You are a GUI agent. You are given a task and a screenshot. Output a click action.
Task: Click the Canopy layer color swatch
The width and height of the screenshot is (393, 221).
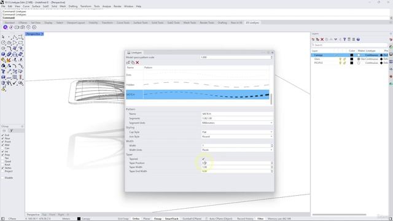click(x=352, y=55)
